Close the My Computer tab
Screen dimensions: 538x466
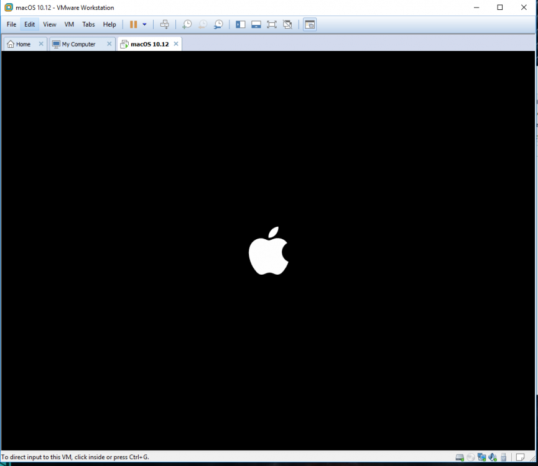(x=109, y=44)
